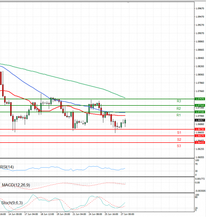
Task: Click the MACD 0.001772 scale value
Action: coord(200,179)
